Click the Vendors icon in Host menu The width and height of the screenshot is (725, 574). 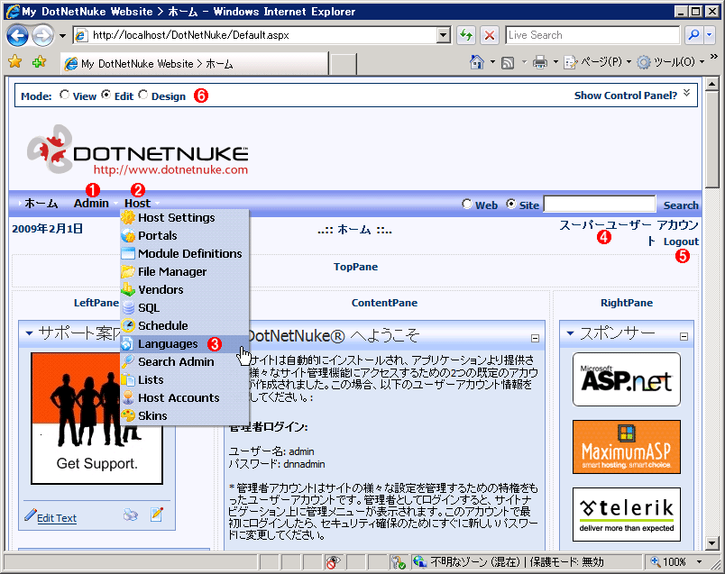click(x=128, y=289)
